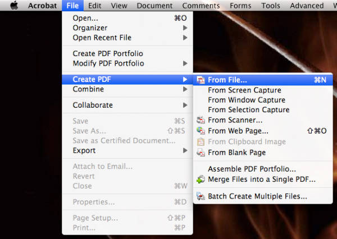Expand the Modify PDF Portfolio arrow

tap(185, 63)
